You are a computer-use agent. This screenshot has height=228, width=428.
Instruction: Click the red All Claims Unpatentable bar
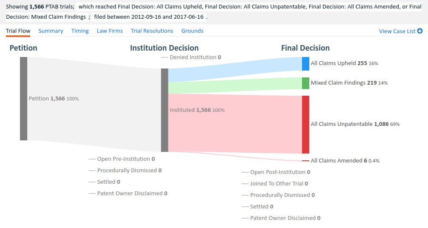(305, 124)
